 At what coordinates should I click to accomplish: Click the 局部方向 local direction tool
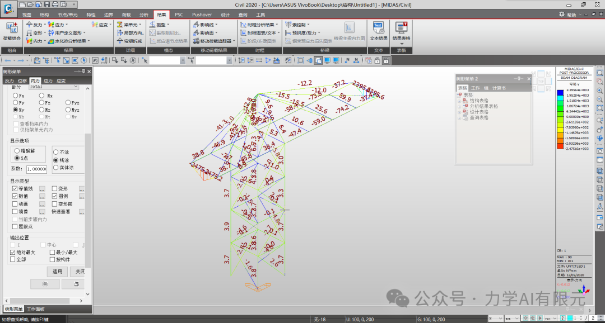[130, 33]
